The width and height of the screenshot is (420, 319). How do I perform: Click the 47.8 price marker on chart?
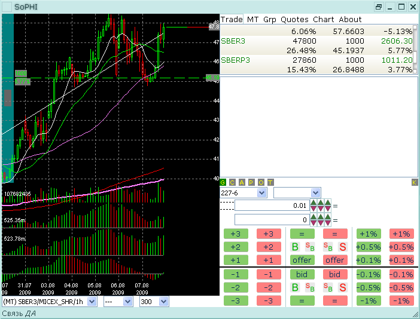(214, 27)
